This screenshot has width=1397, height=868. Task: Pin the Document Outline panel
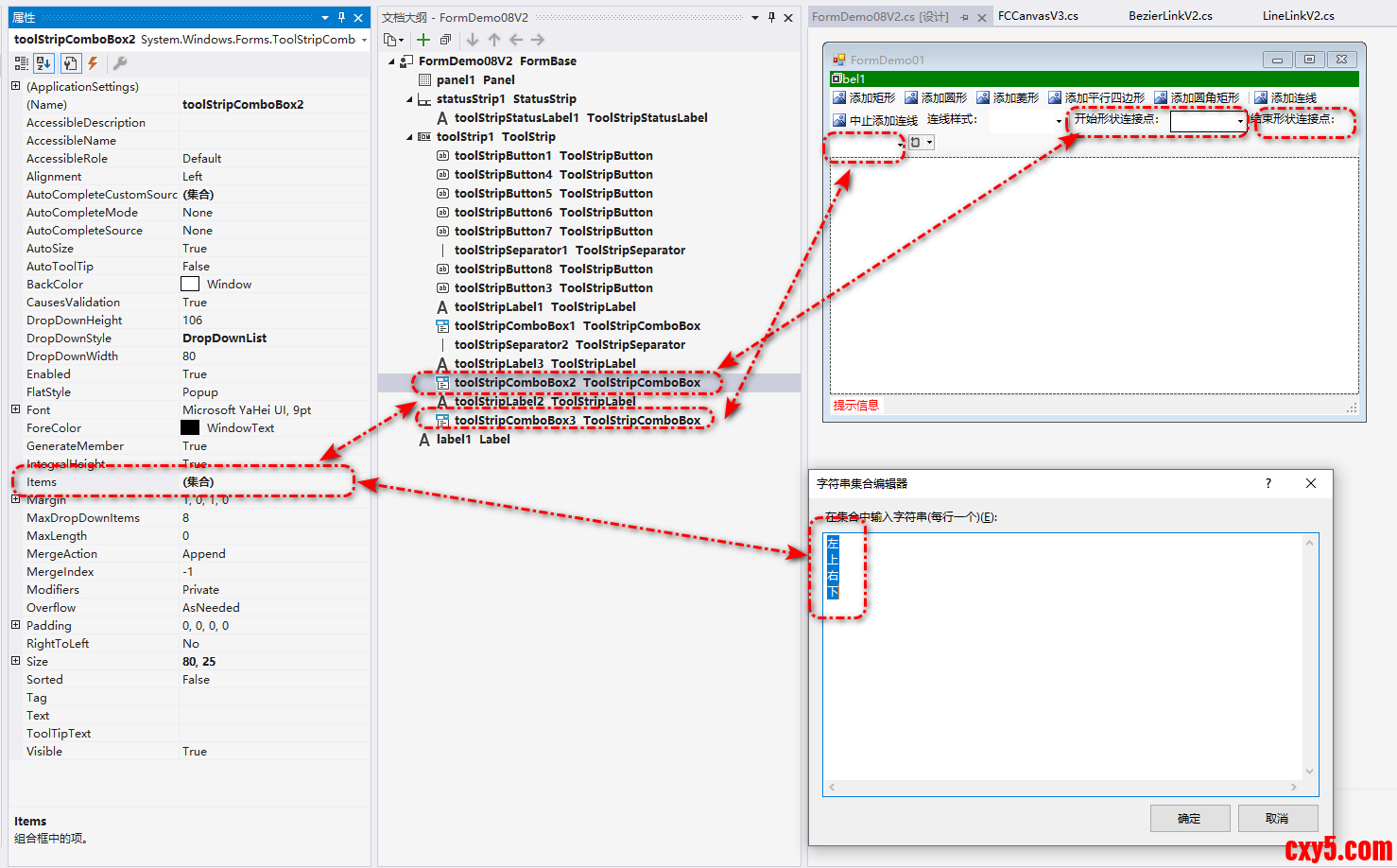tap(771, 17)
